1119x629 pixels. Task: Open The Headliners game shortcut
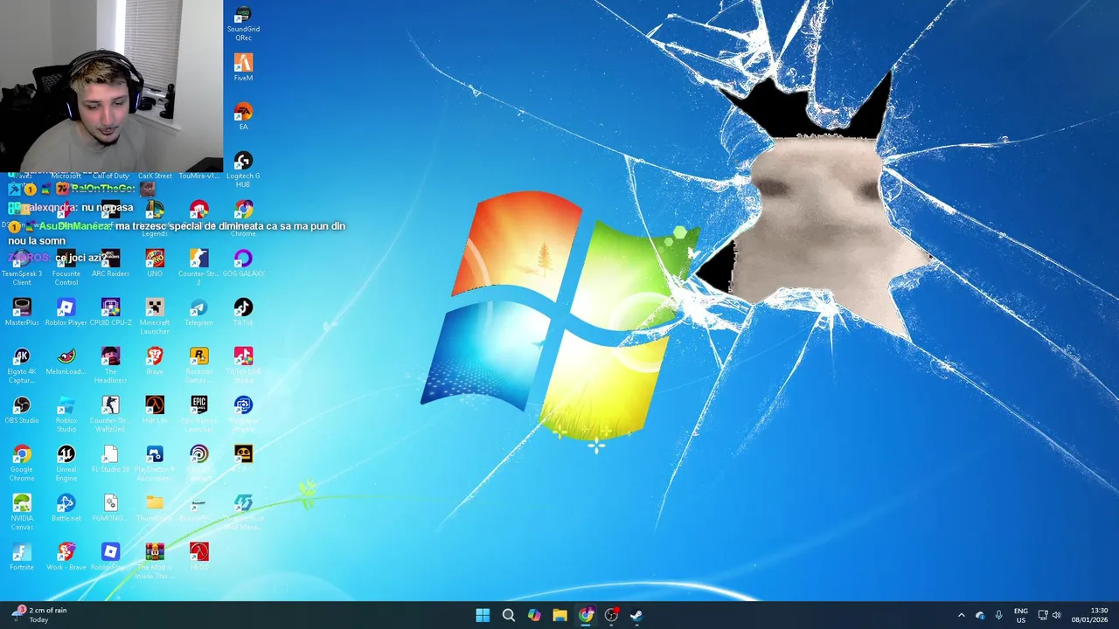click(x=110, y=364)
